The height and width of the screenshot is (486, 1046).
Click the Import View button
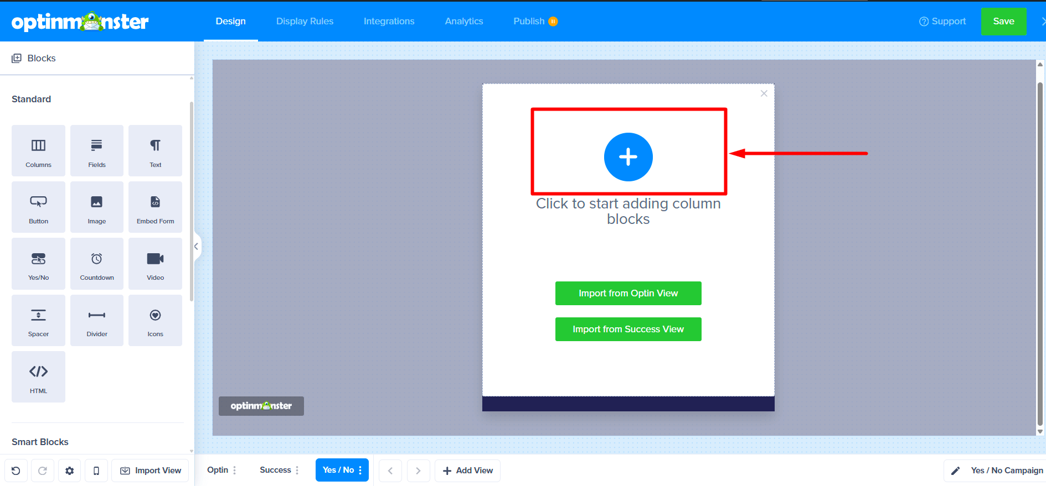coord(150,471)
